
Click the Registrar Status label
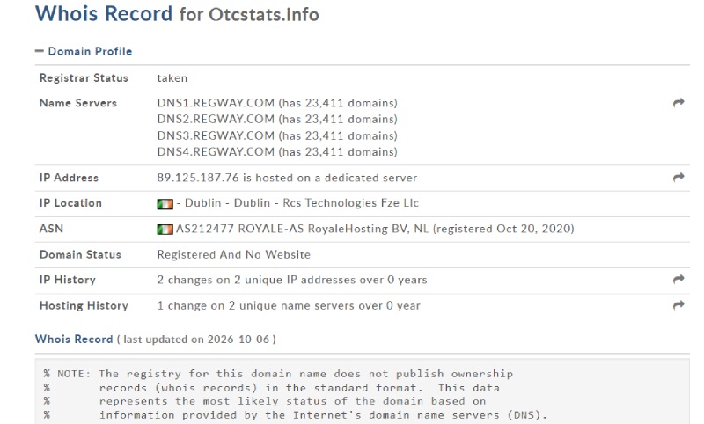pos(84,78)
